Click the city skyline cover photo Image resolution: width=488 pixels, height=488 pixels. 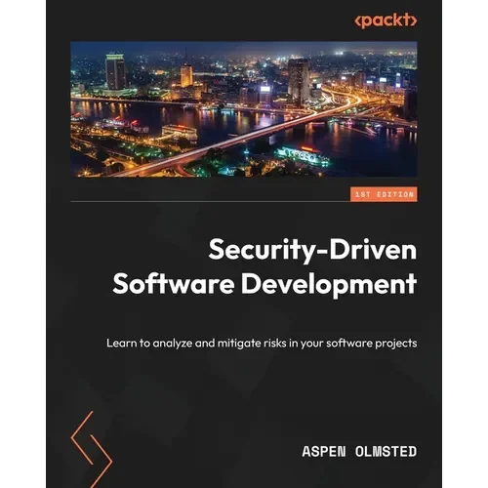pos(244,109)
